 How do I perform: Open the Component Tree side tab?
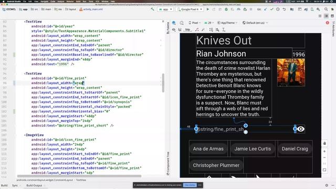pyautogui.click(x=168, y=163)
